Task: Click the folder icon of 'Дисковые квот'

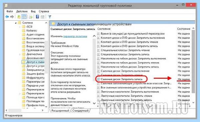Action: pyautogui.click(x=24, y=58)
